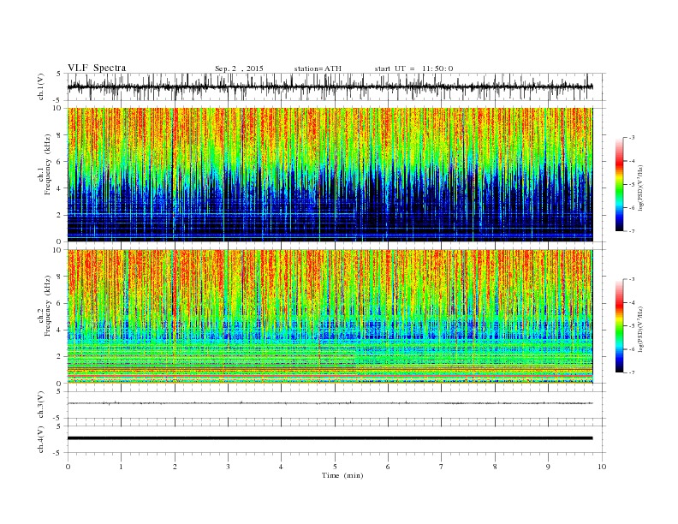Click the time axis tick label "9"
The height and width of the screenshot is (524, 678).
tap(548, 467)
